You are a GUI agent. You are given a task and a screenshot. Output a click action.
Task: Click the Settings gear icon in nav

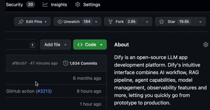coord(78,5)
